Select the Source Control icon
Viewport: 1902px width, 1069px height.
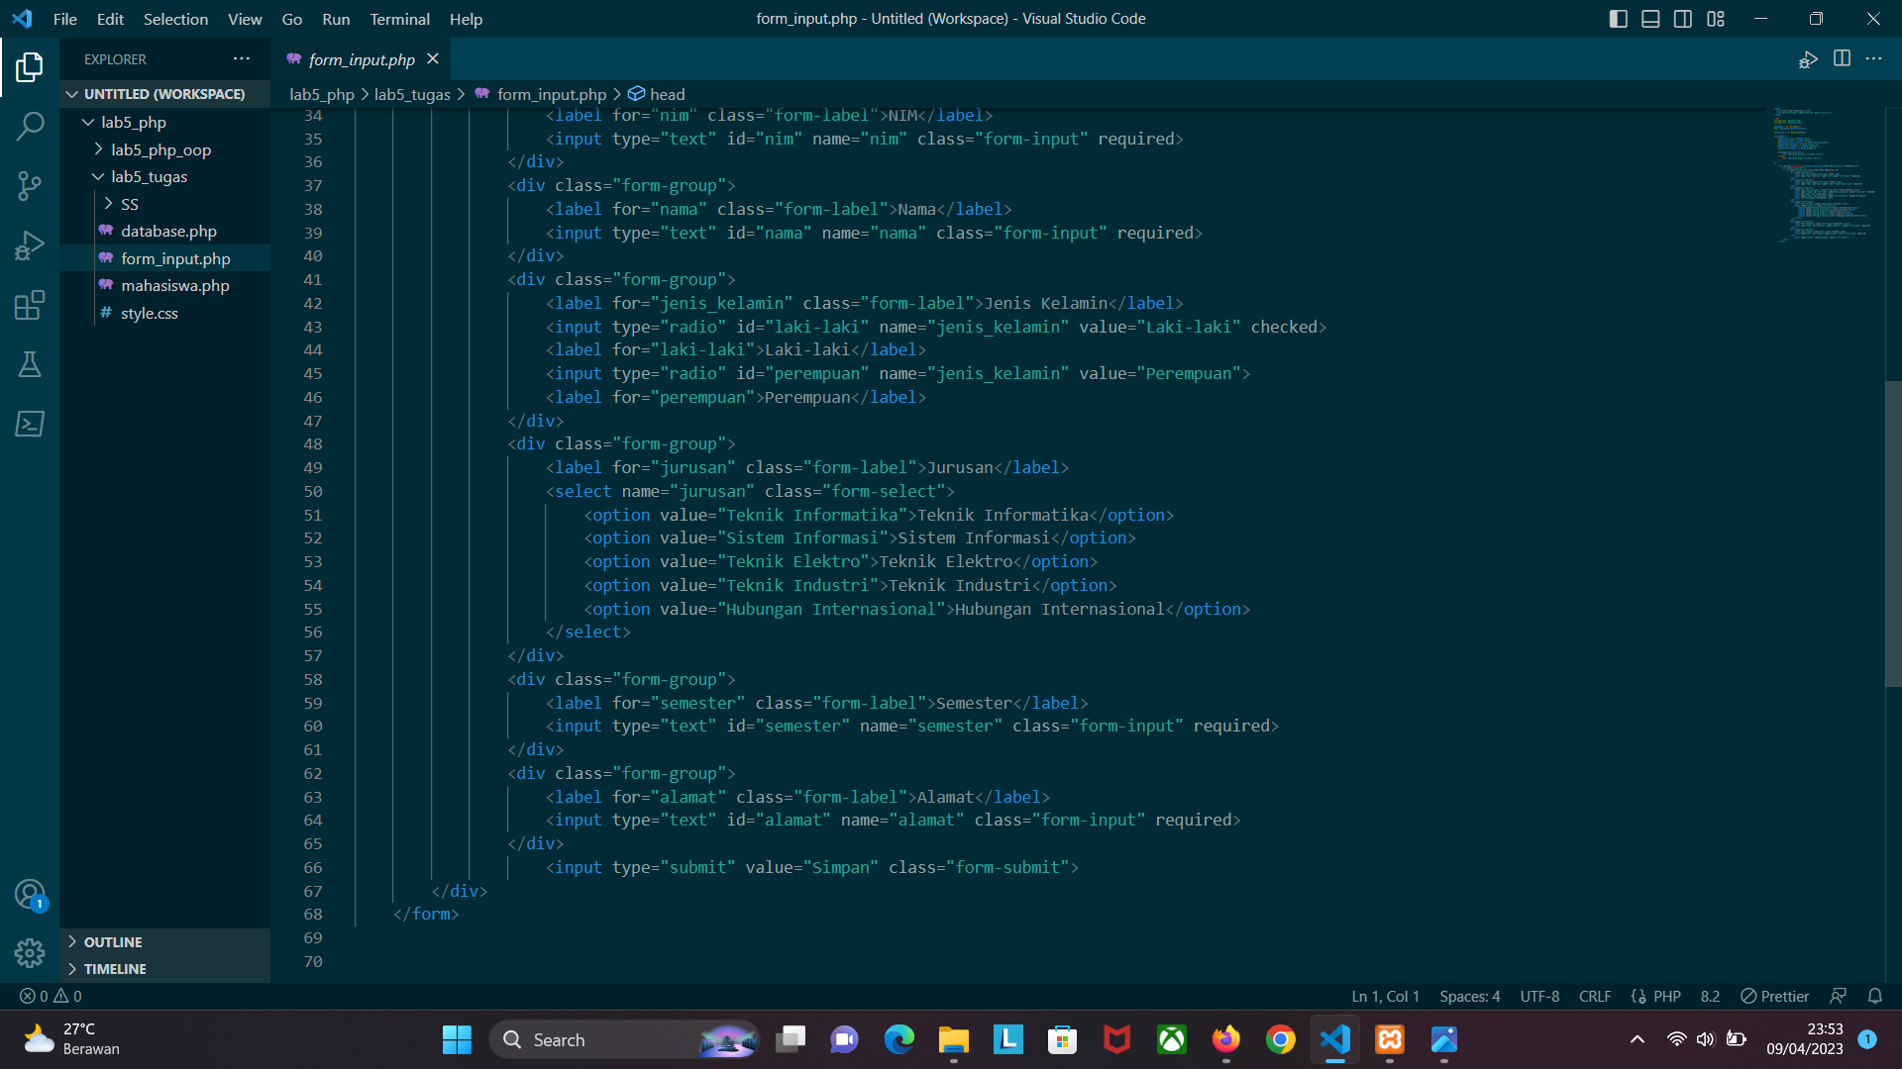pyautogui.click(x=30, y=186)
